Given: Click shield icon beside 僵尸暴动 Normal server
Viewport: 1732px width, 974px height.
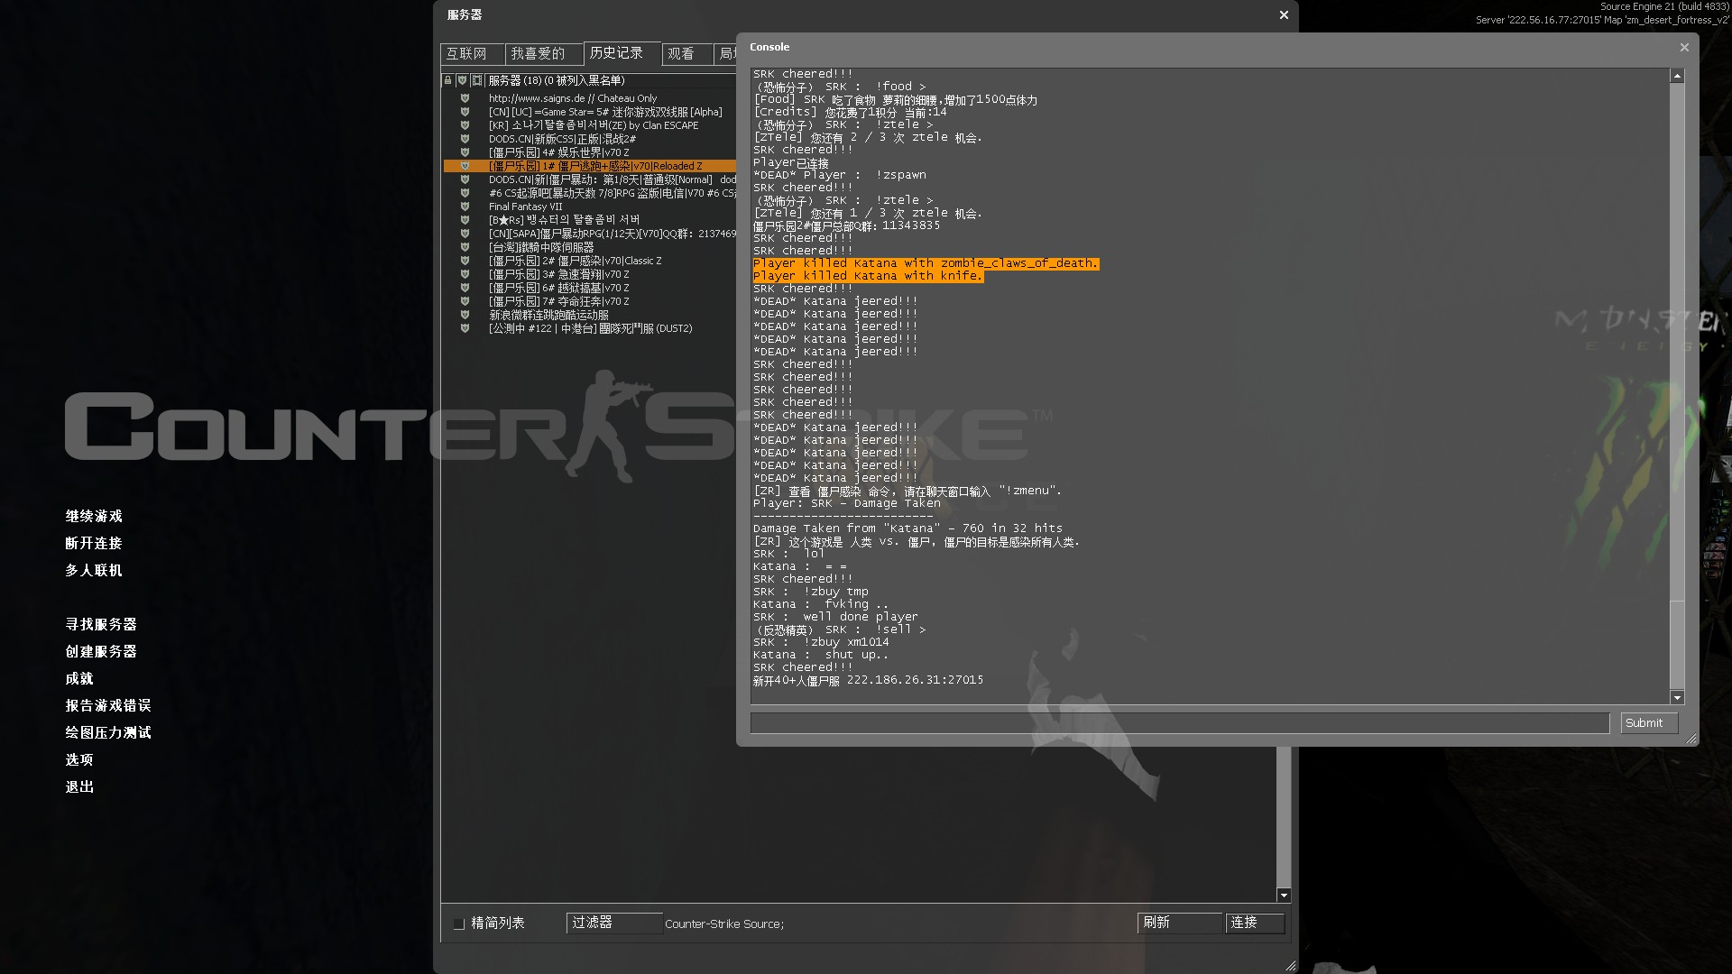Looking at the screenshot, I should (x=465, y=179).
